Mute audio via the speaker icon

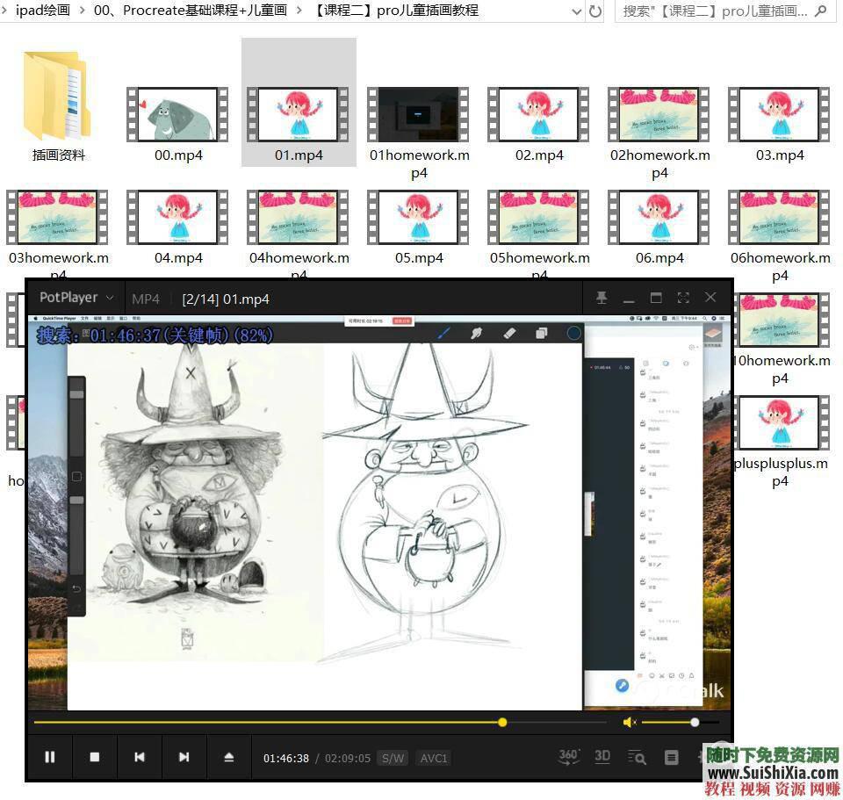pyautogui.click(x=629, y=722)
